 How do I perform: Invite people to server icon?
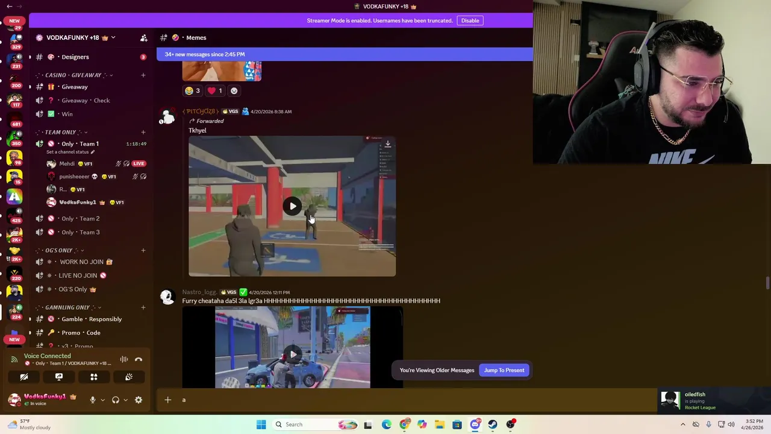point(143,37)
